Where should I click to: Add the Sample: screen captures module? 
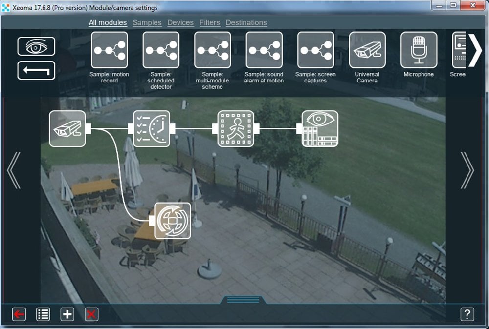click(x=315, y=50)
